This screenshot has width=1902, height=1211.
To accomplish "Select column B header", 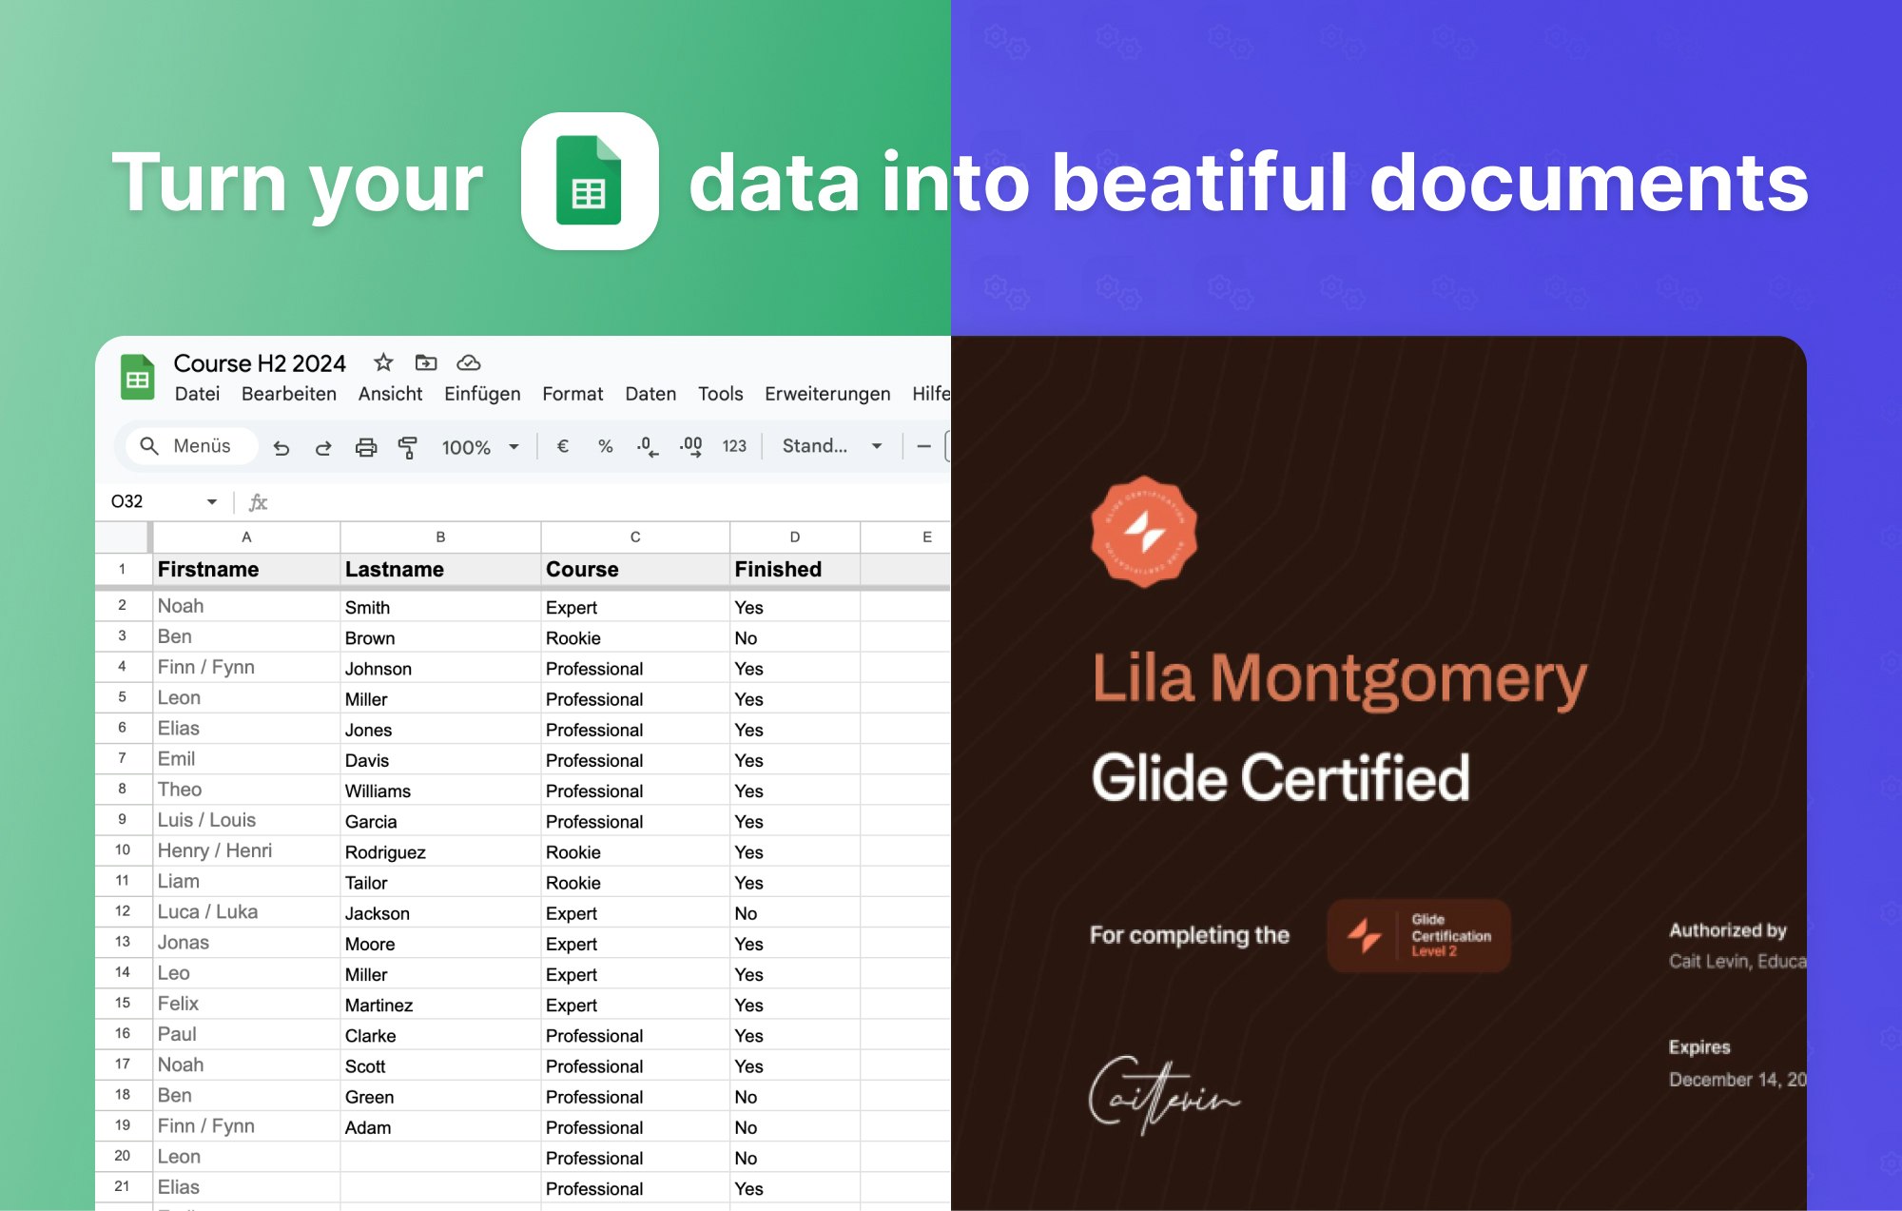I will click(440, 537).
